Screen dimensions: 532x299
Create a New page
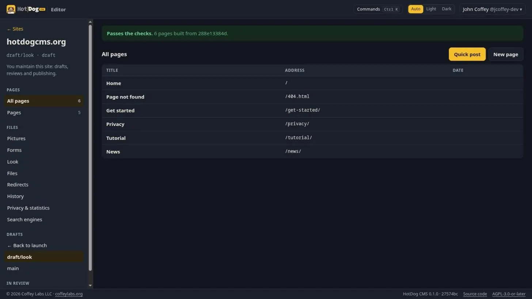tap(506, 54)
